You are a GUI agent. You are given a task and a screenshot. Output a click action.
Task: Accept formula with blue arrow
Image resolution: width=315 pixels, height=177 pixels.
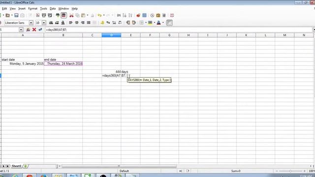click(40, 29)
